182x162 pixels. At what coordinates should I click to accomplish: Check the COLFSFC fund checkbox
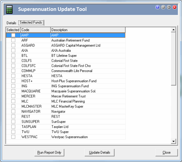click(13, 66)
